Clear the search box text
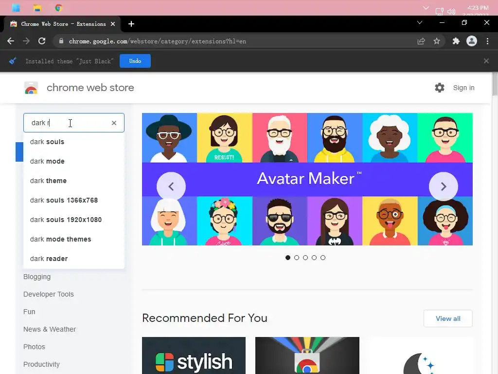The width and height of the screenshot is (498, 374). (114, 123)
